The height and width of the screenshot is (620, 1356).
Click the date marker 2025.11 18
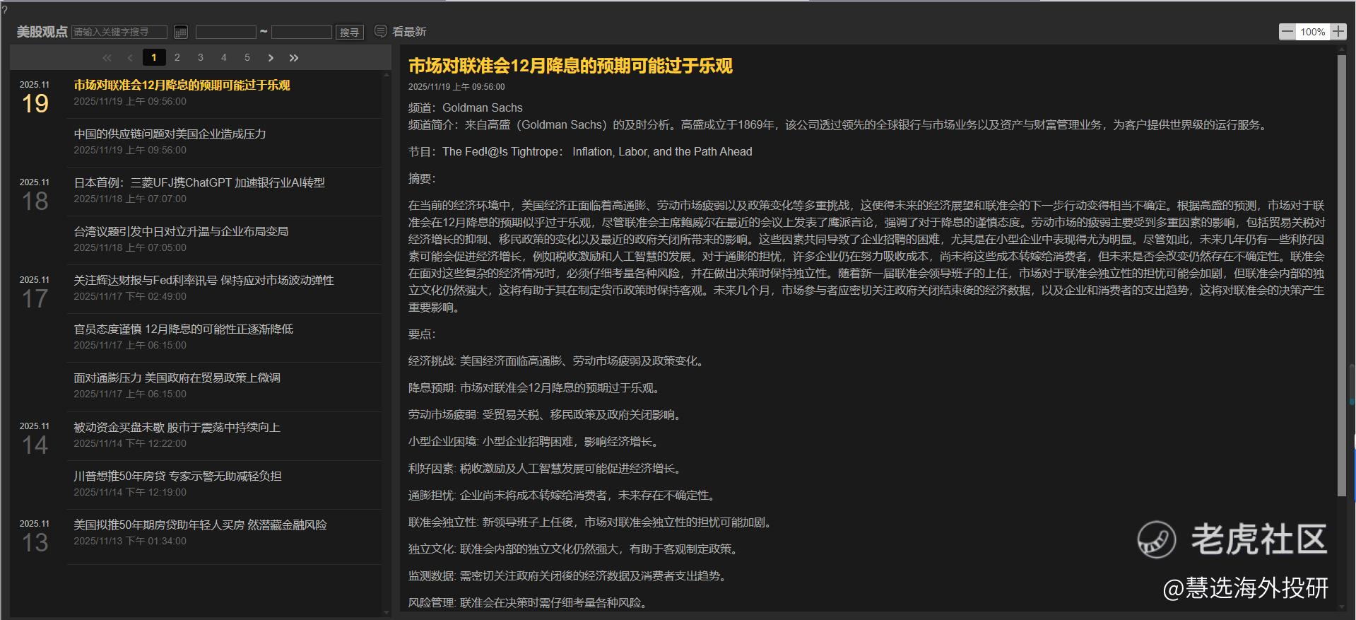coord(35,195)
